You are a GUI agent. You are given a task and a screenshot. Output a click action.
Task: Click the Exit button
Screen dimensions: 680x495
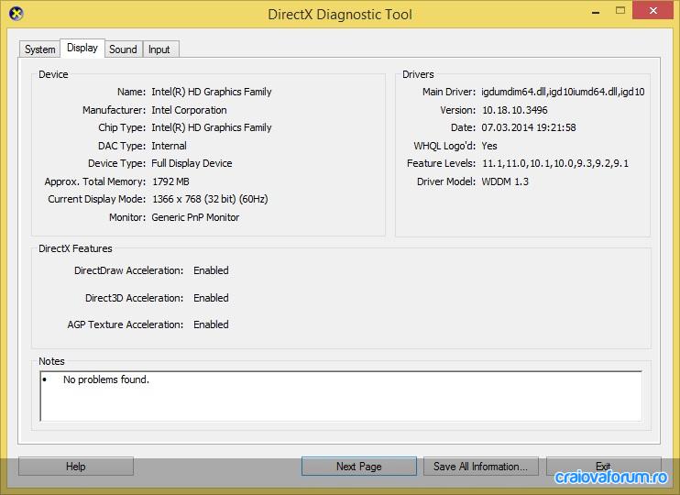[x=604, y=467]
